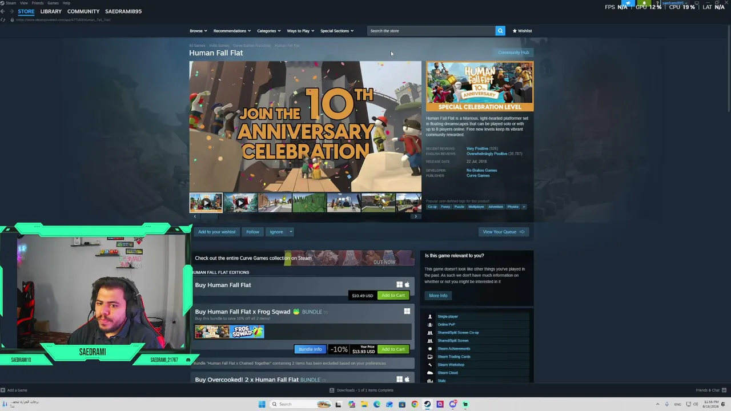This screenshot has height=411, width=731.
Task: Open Downloads status at the bottom
Action: pyautogui.click(x=362, y=390)
